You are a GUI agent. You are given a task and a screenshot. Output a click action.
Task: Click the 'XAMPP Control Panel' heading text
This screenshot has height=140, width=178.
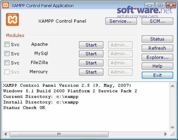62,21
